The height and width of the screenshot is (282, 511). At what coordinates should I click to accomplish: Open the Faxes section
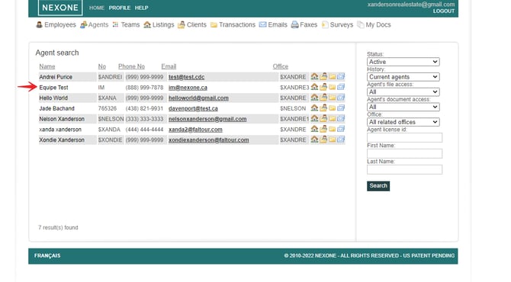(x=304, y=24)
